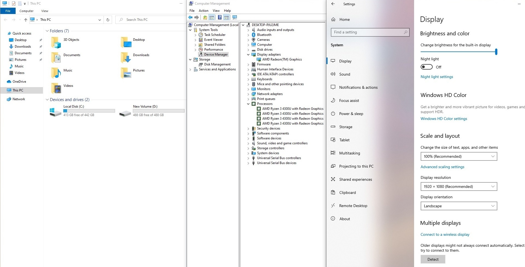525x267 pixels.
Task: Open the 3D Objects folder icon
Action: [56, 43]
